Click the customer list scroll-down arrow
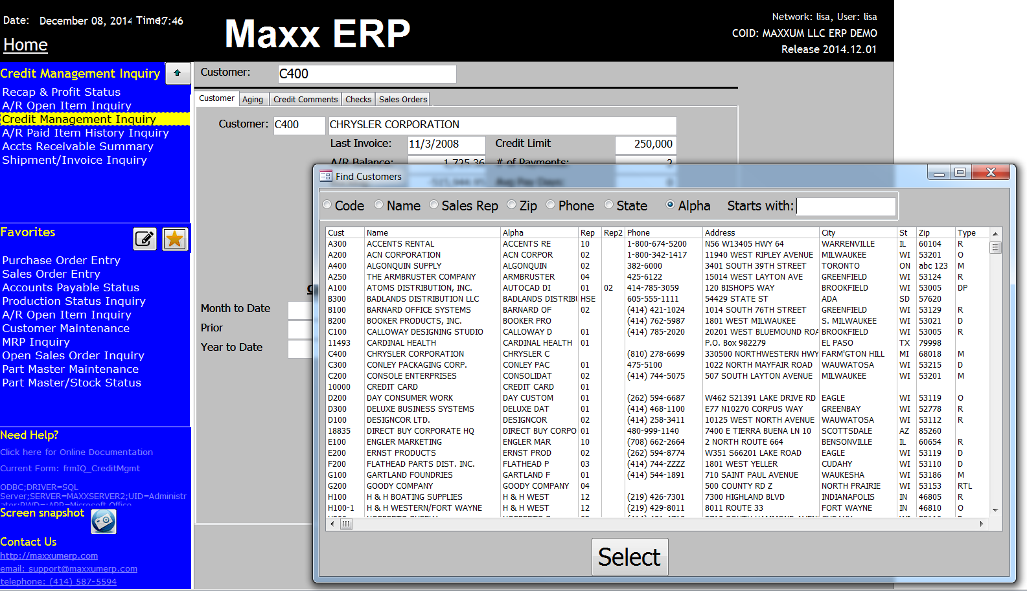The height and width of the screenshot is (591, 1027). (x=995, y=510)
